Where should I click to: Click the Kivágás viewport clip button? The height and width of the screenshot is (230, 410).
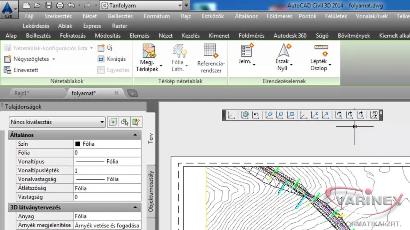coord(112,59)
